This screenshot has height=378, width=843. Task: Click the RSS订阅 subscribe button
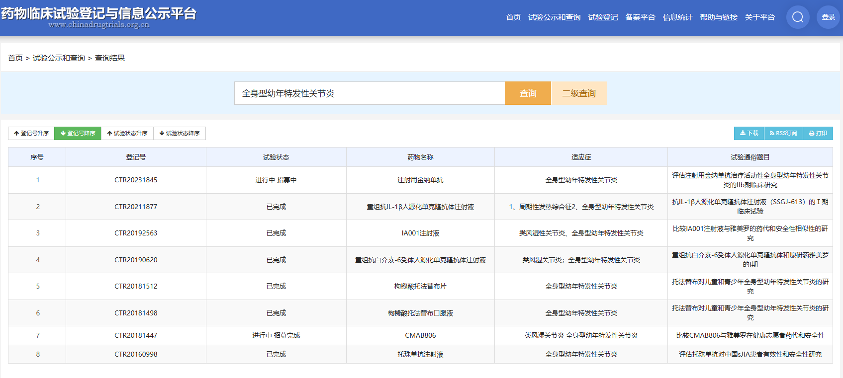[x=783, y=133]
